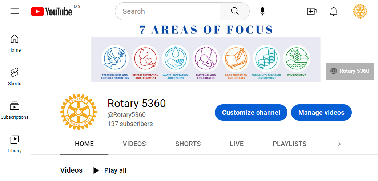Open Library in the sidebar
Screen dimensions: 378x181
pos(15,144)
